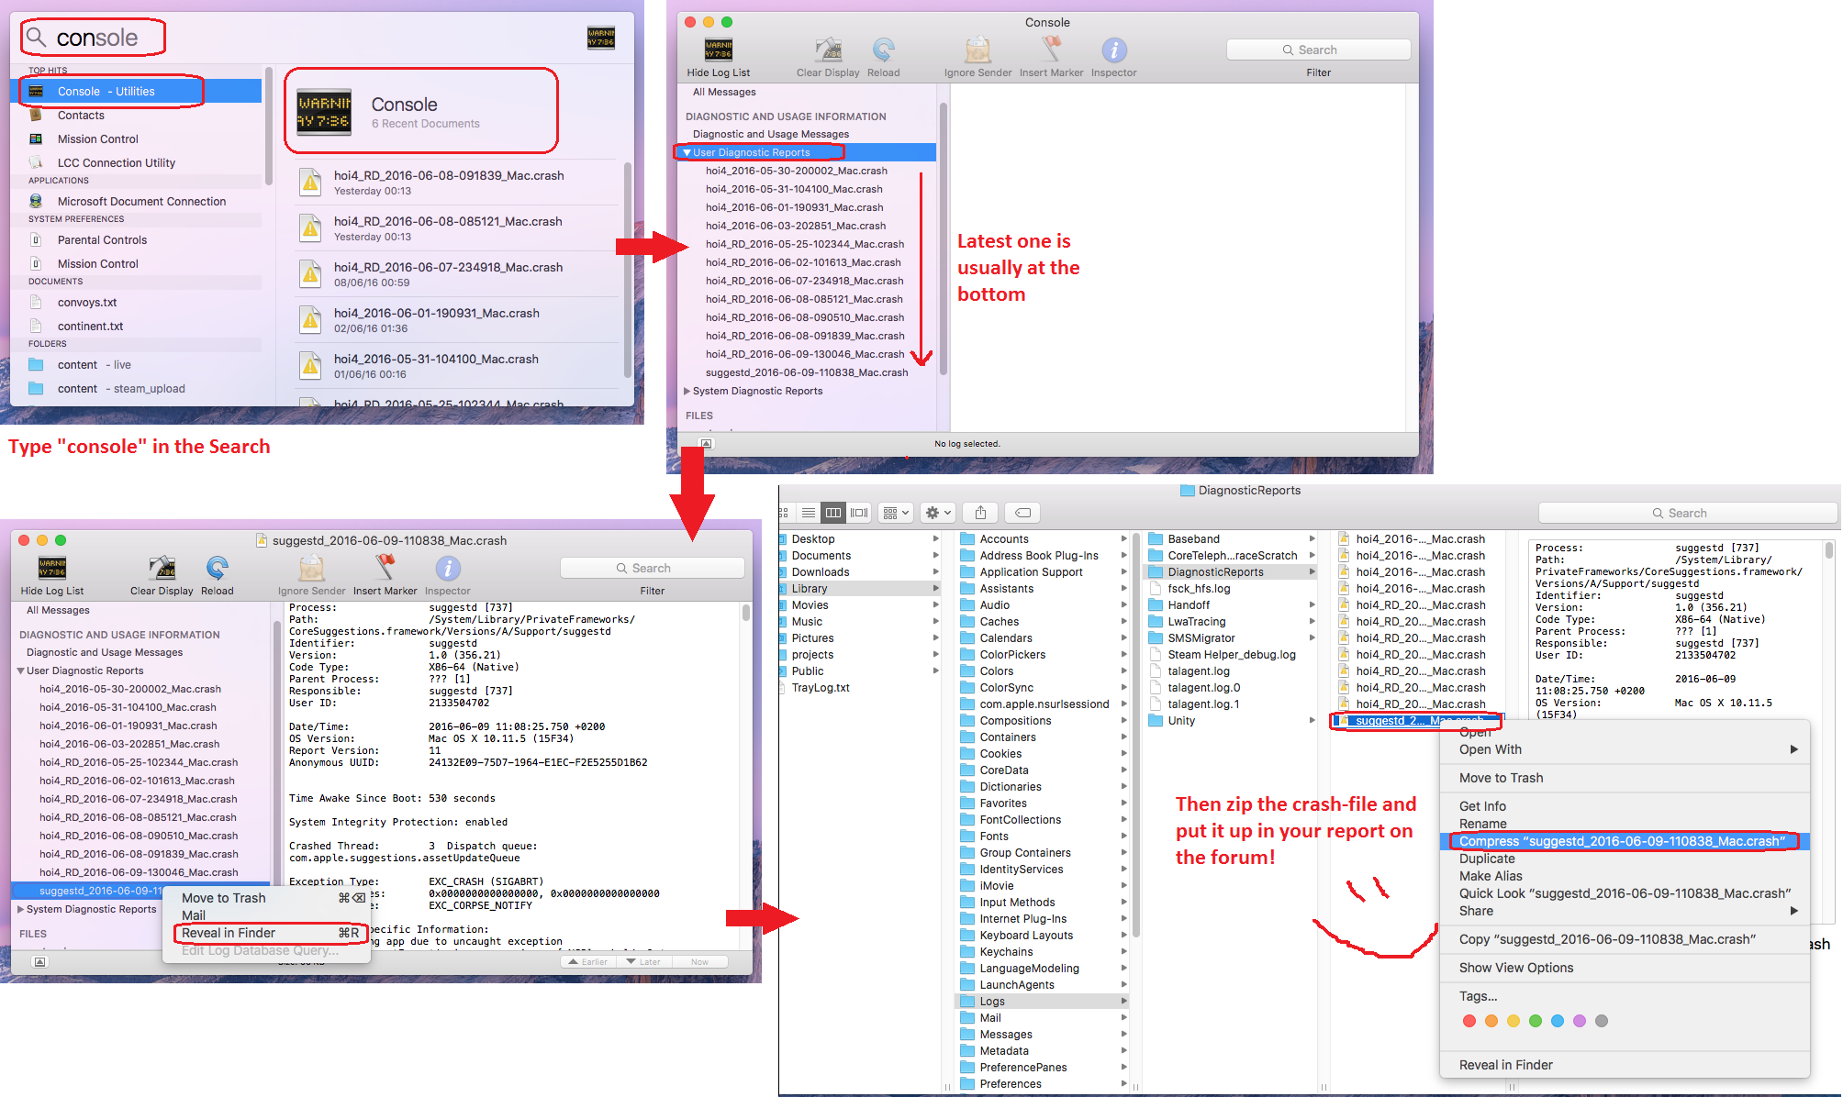
Task: Switch Finder to Cover Flow view
Action: click(x=859, y=513)
